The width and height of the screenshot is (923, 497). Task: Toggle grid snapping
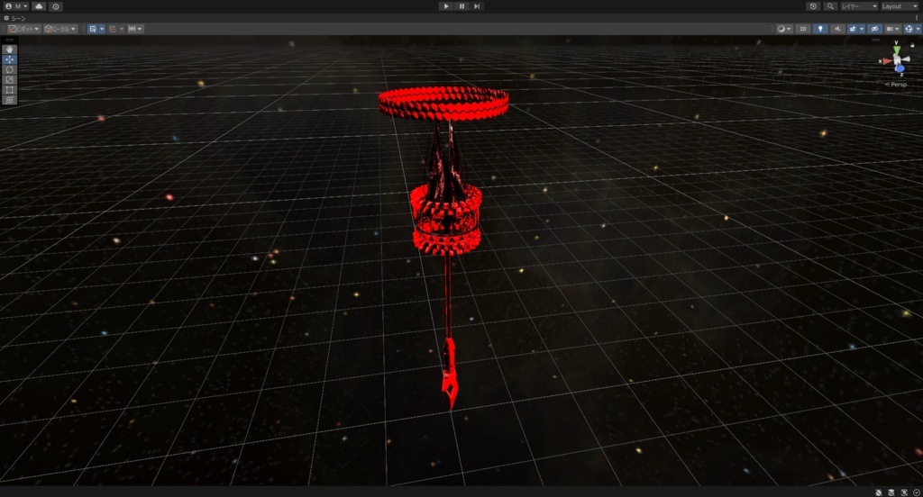pos(113,29)
